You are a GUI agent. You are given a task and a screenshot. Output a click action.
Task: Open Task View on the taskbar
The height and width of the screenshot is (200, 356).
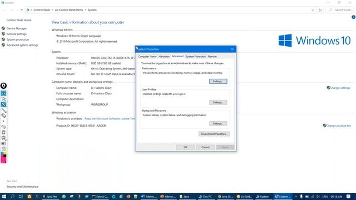pos(21,196)
